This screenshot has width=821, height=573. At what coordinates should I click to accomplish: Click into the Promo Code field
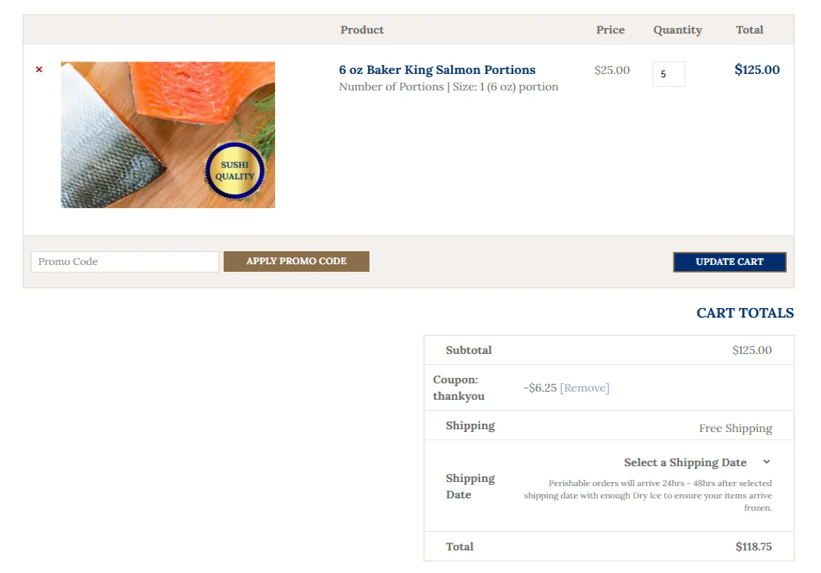pyautogui.click(x=125, y=262)
